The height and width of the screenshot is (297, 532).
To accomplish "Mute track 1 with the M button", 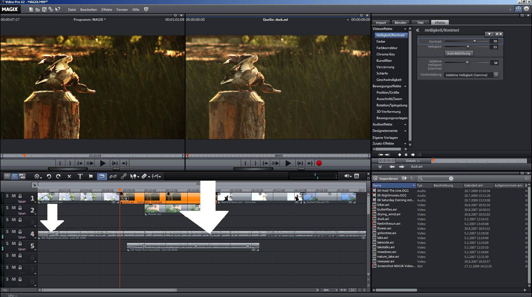I will [x=14, y=196].
